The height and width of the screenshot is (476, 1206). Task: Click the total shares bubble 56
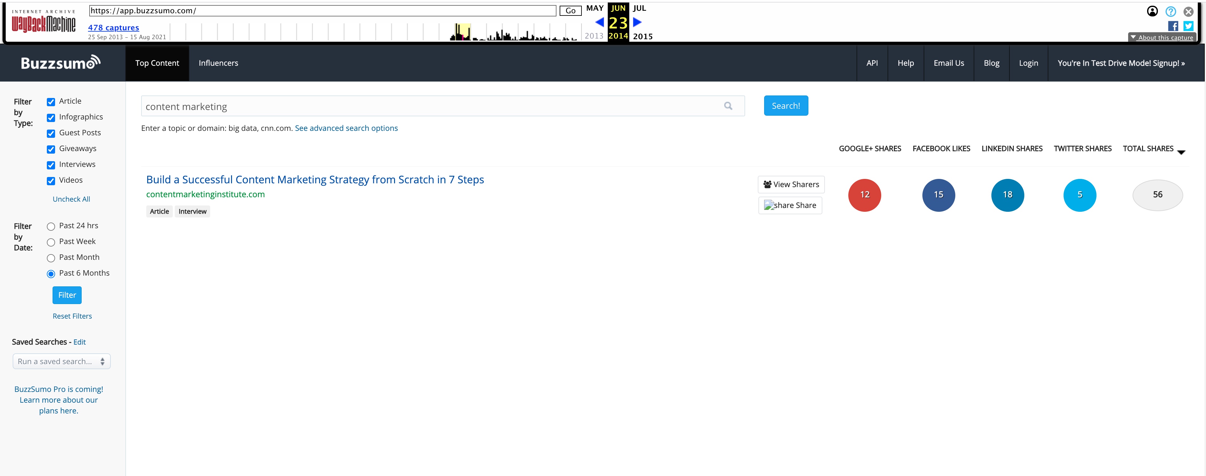(1157, 195)
